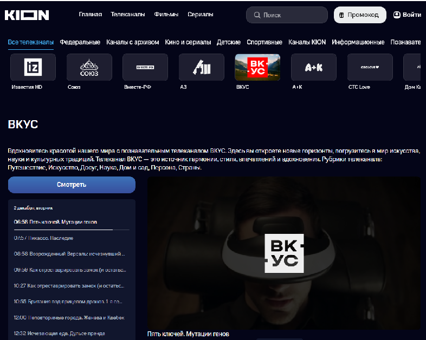
Task: Click the Вместе-РФ channel label
Action: pyautogui.click(x=138, y=87)
